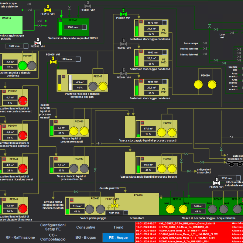The image size is (243, 243).
Task: Switch to RF - Raffinazione section
Action: [20, 237]
